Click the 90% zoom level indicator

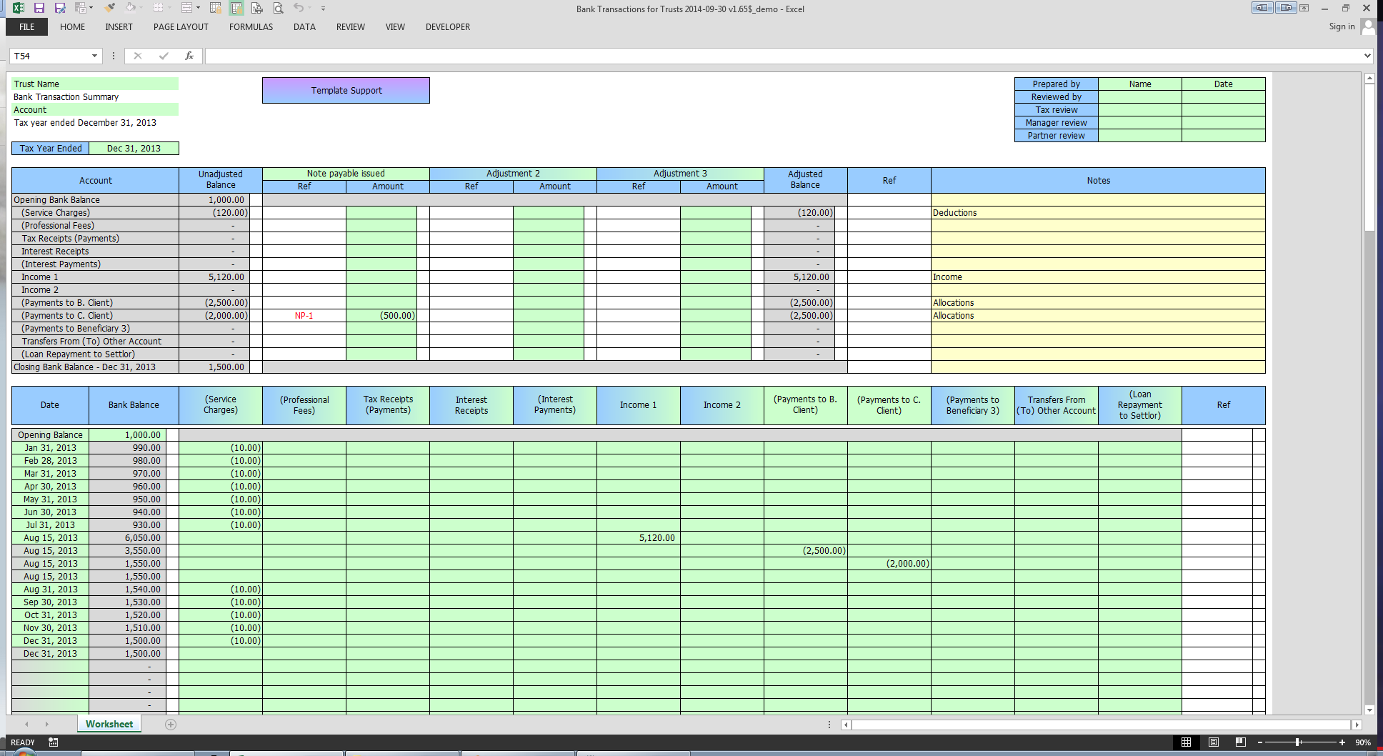1362,742
